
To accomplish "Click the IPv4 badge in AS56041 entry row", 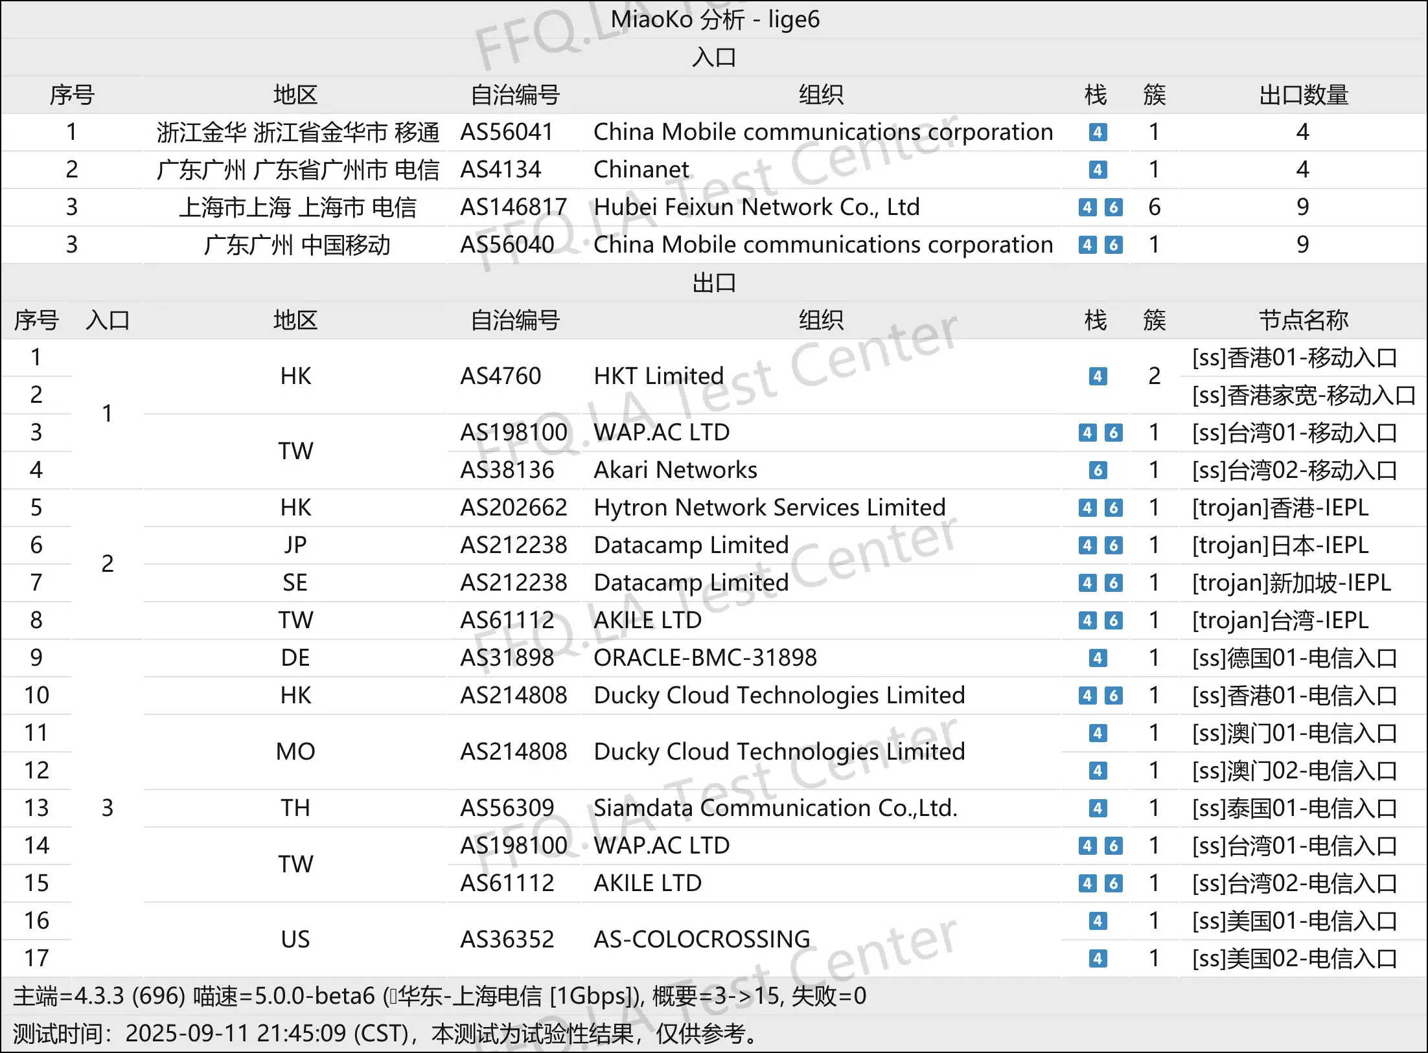I will tap(1098, 132).
